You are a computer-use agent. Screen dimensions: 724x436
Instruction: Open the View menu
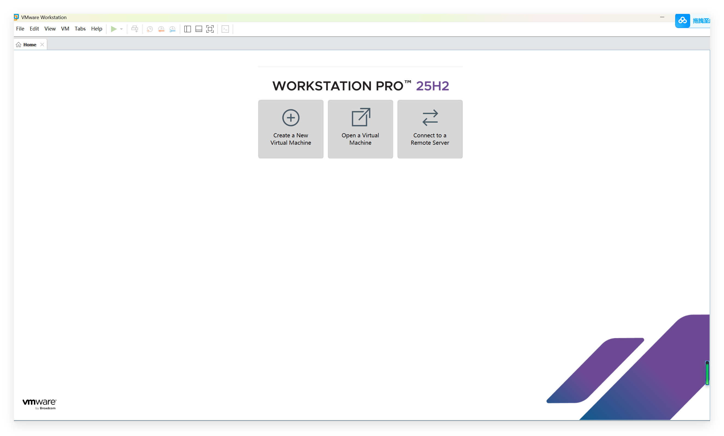point(50,28)
